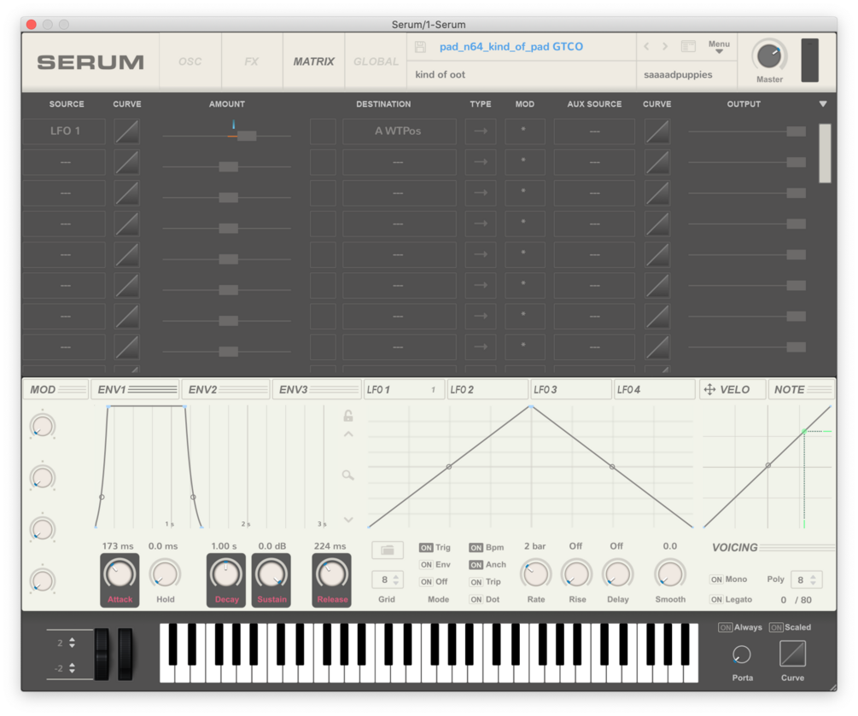The height and width of the screenshot is (716, 858).
Task: Go to next preset arrow
Action: 665,46
